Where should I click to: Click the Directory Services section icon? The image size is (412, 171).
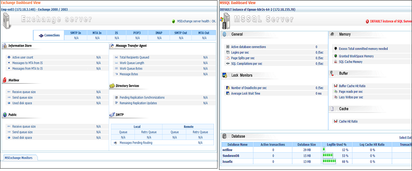[112, 86]
